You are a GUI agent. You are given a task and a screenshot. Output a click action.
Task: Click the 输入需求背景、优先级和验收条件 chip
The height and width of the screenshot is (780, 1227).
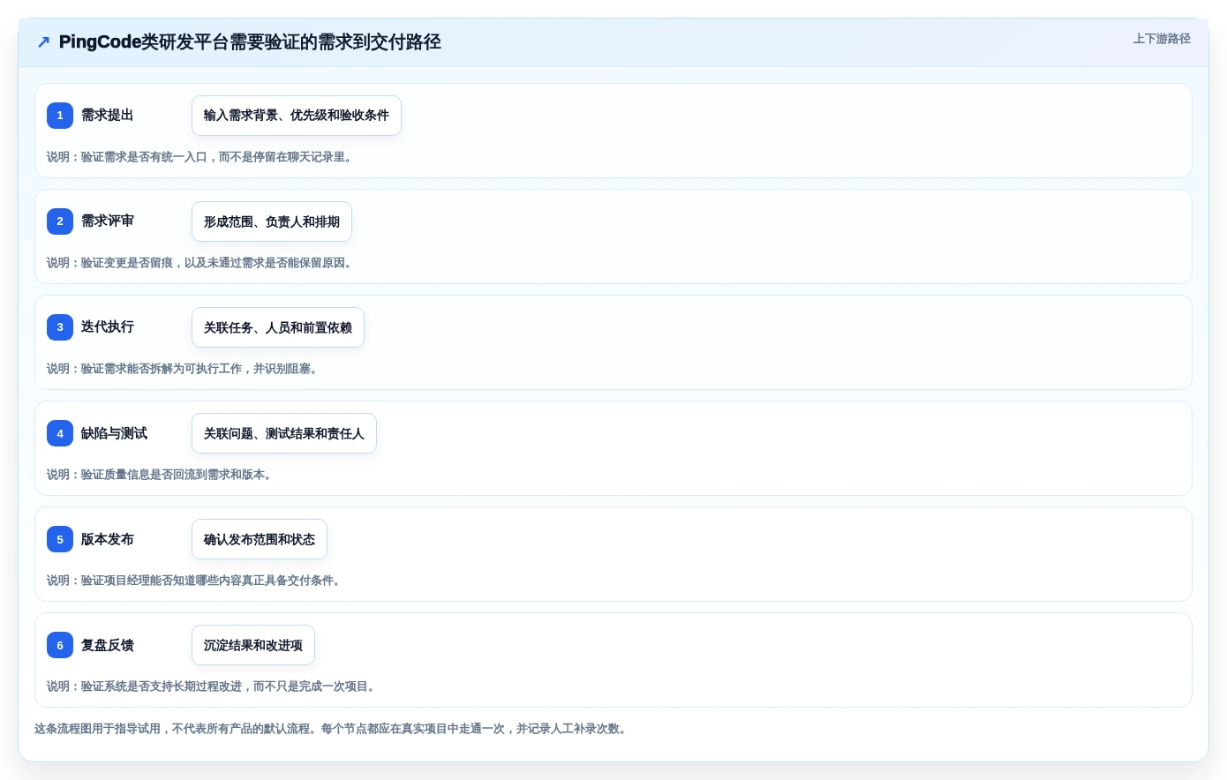(x=297, y=116)
